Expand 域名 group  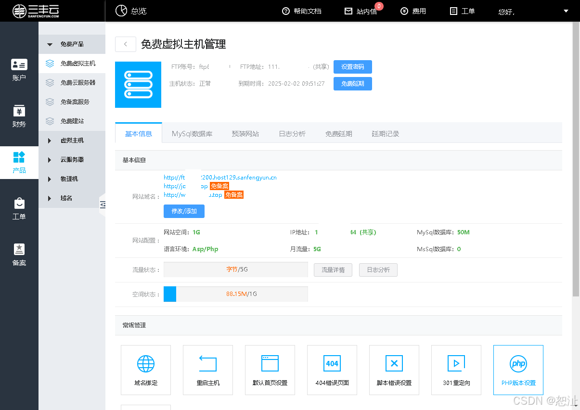point(72,198)
